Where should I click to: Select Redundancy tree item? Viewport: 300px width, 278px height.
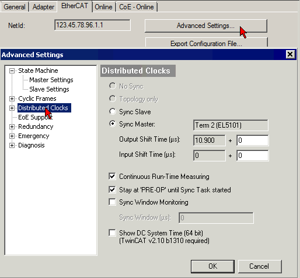[36, 126]
